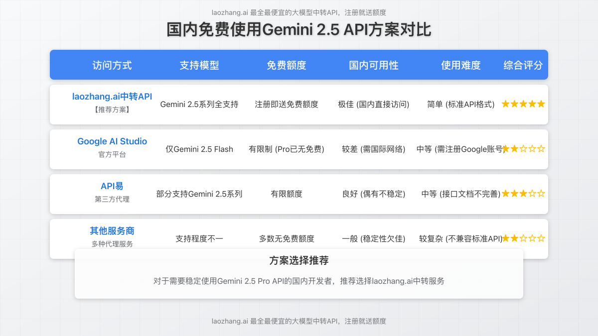Viewport: 598px width, 336px height.
Task: Open the 其他服务商 link
Action: pyautogui.click(x=112, y=231)
